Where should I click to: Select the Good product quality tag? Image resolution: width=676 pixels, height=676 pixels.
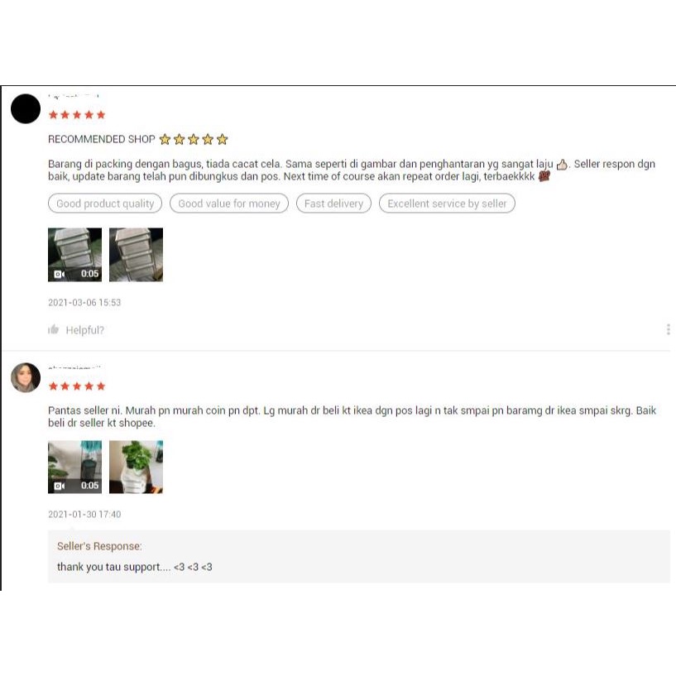105,204
